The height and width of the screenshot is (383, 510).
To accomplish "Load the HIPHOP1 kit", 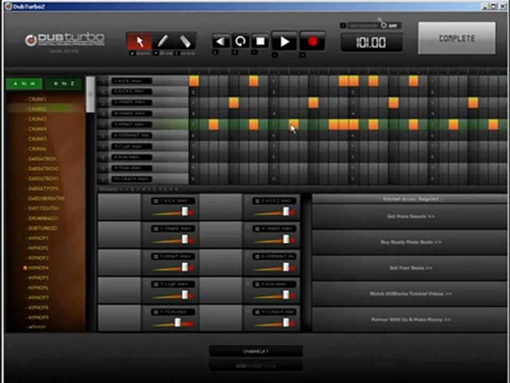I will coord(38,238).
